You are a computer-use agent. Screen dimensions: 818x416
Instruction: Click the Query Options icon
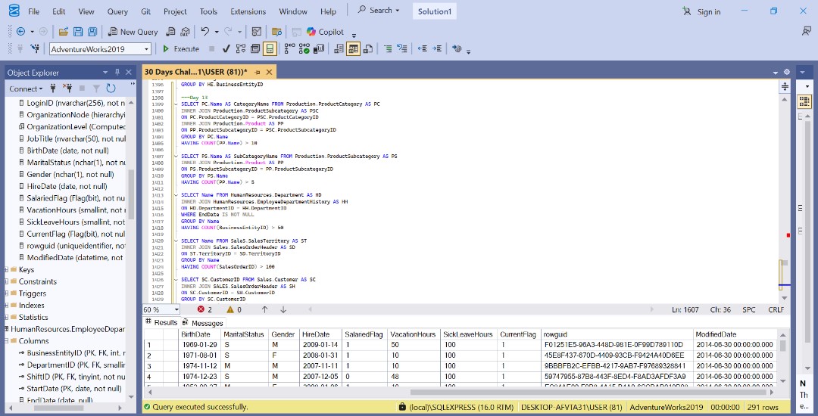click(x=255, y=48)
